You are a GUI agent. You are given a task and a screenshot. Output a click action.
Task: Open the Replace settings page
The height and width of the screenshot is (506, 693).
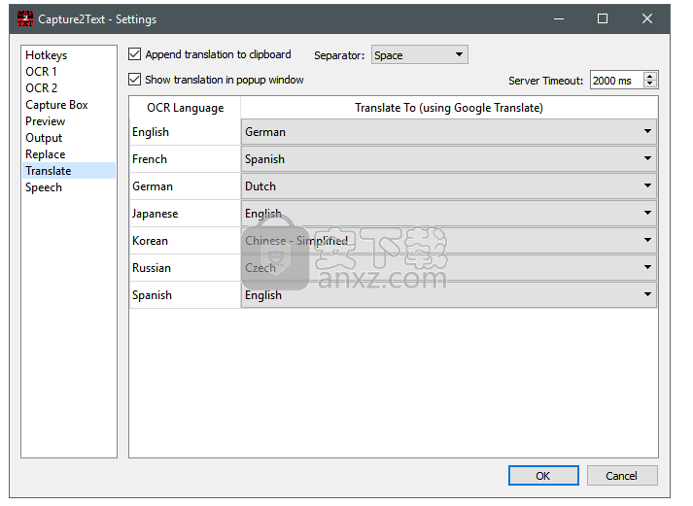click(x=68, y=154)
